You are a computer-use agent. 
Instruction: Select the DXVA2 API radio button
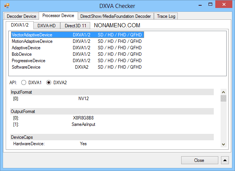coord(49,82)
